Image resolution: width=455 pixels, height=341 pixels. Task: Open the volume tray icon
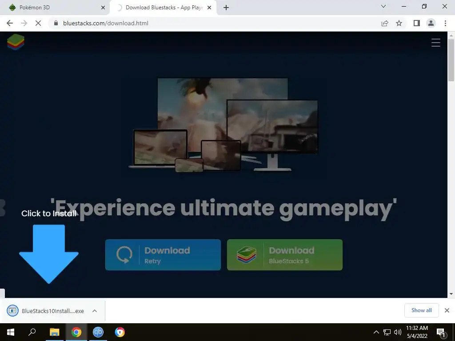398,332
